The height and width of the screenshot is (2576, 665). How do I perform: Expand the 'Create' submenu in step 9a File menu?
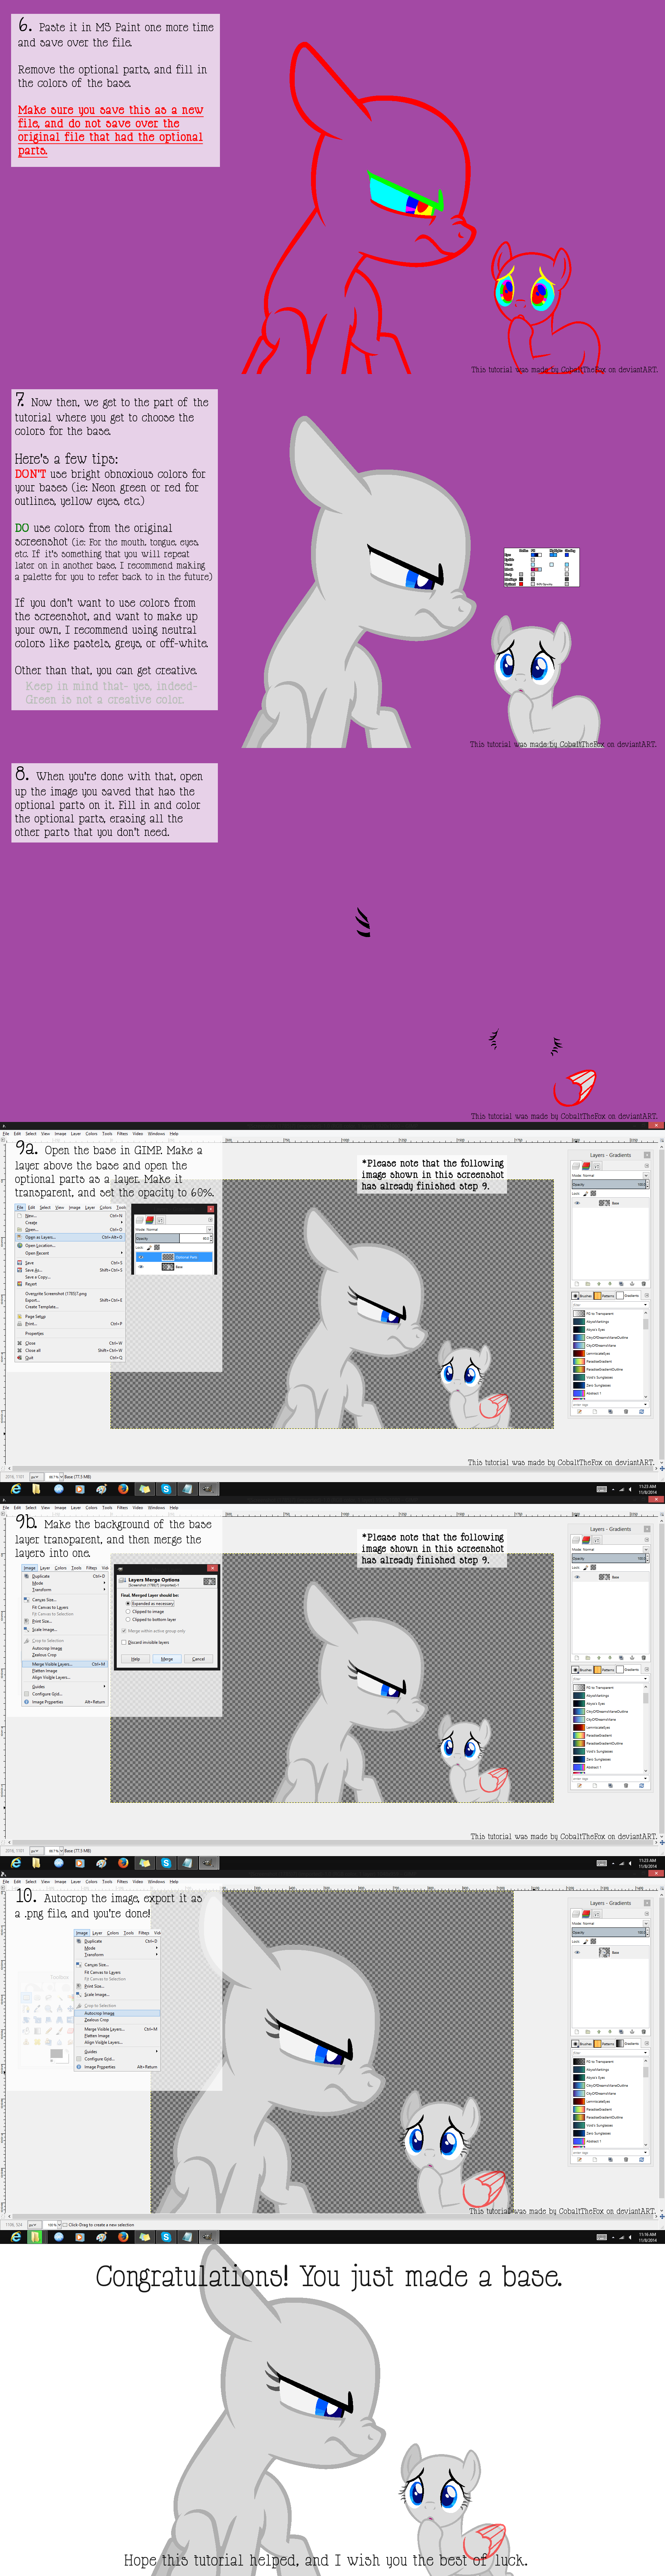[x=70, y=1223]
